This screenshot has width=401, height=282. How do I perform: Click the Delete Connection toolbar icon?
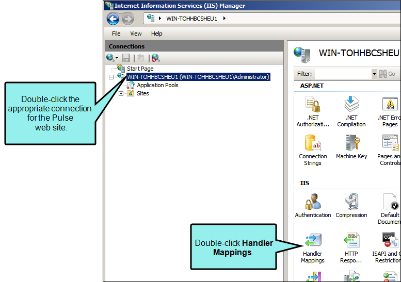[x=156, y=58]
